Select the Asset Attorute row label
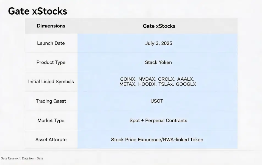262x165 pixels. 51,140
